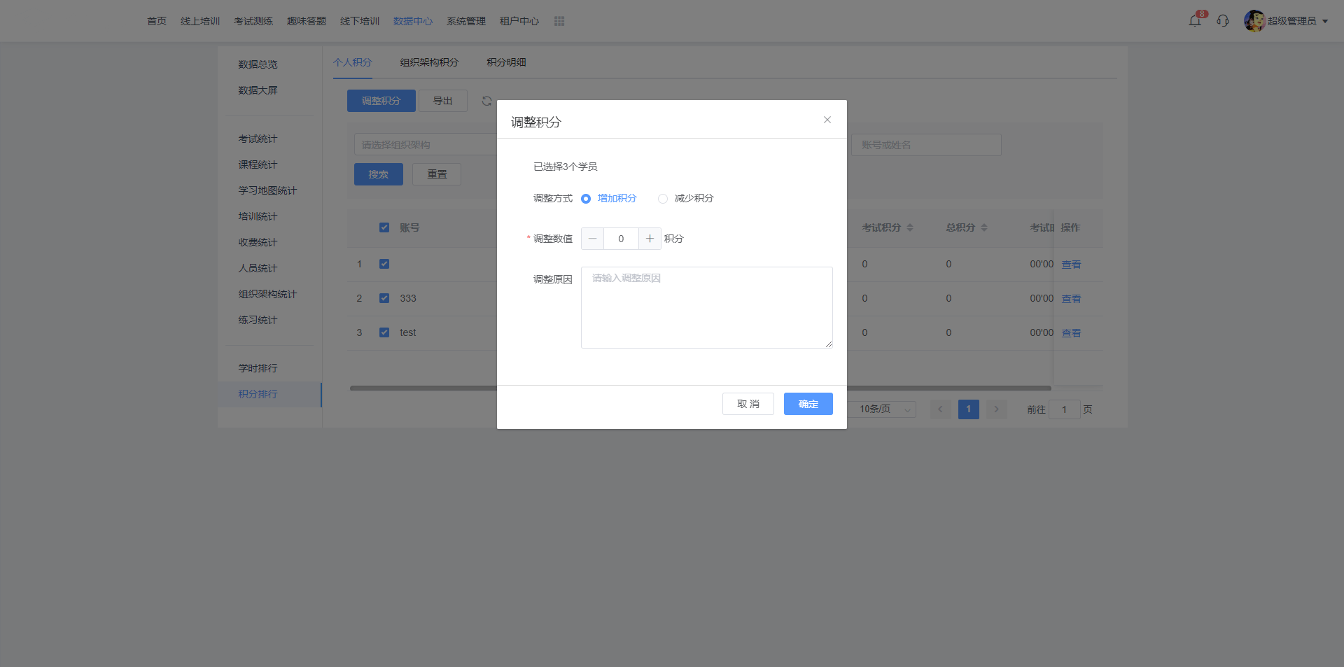This screenshot has width=1344, height=667.
Task: Select the 增加积分 radio option
Action: [586, 199]
